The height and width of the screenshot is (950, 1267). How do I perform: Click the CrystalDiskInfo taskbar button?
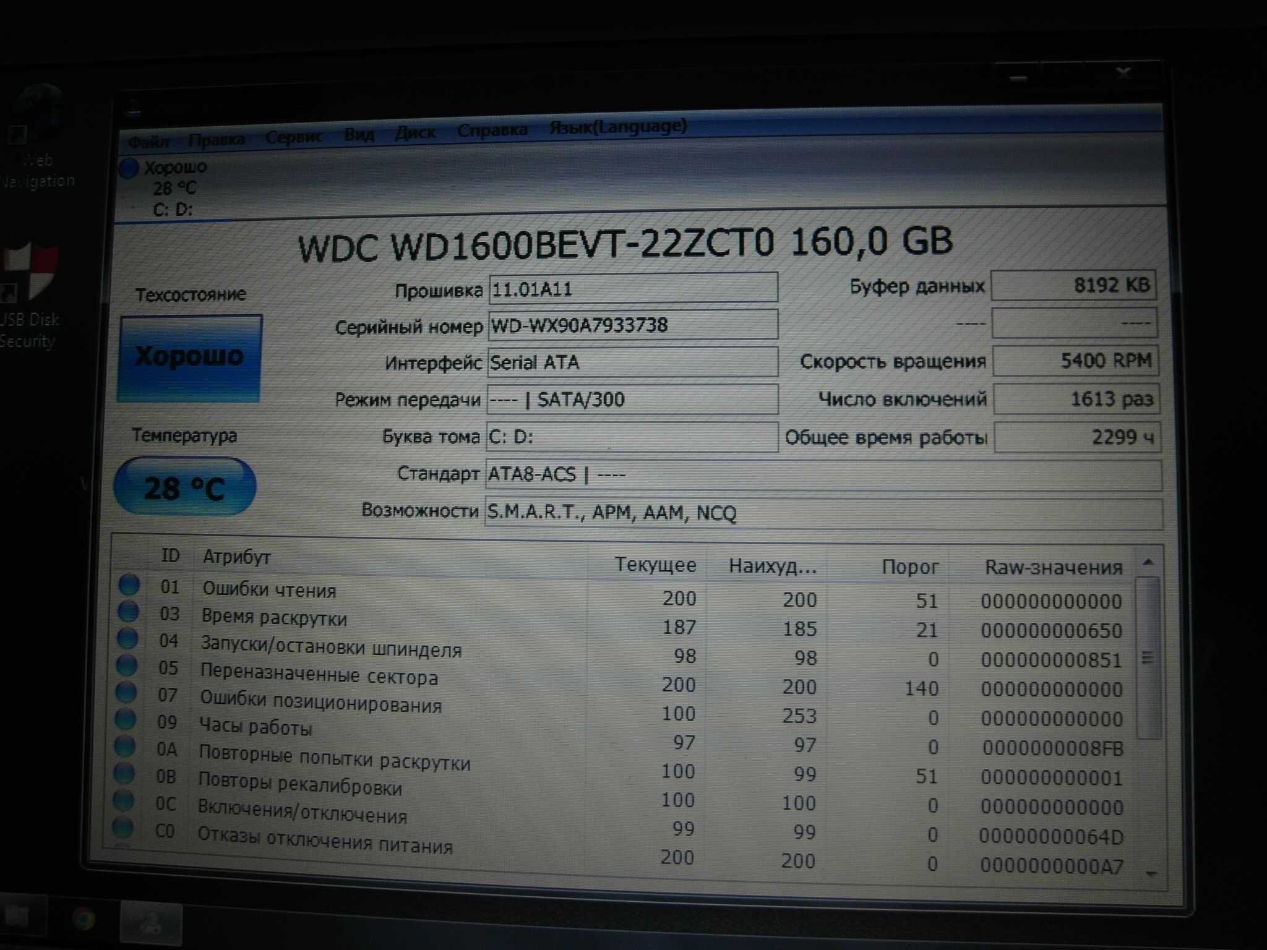pos(150,923)
